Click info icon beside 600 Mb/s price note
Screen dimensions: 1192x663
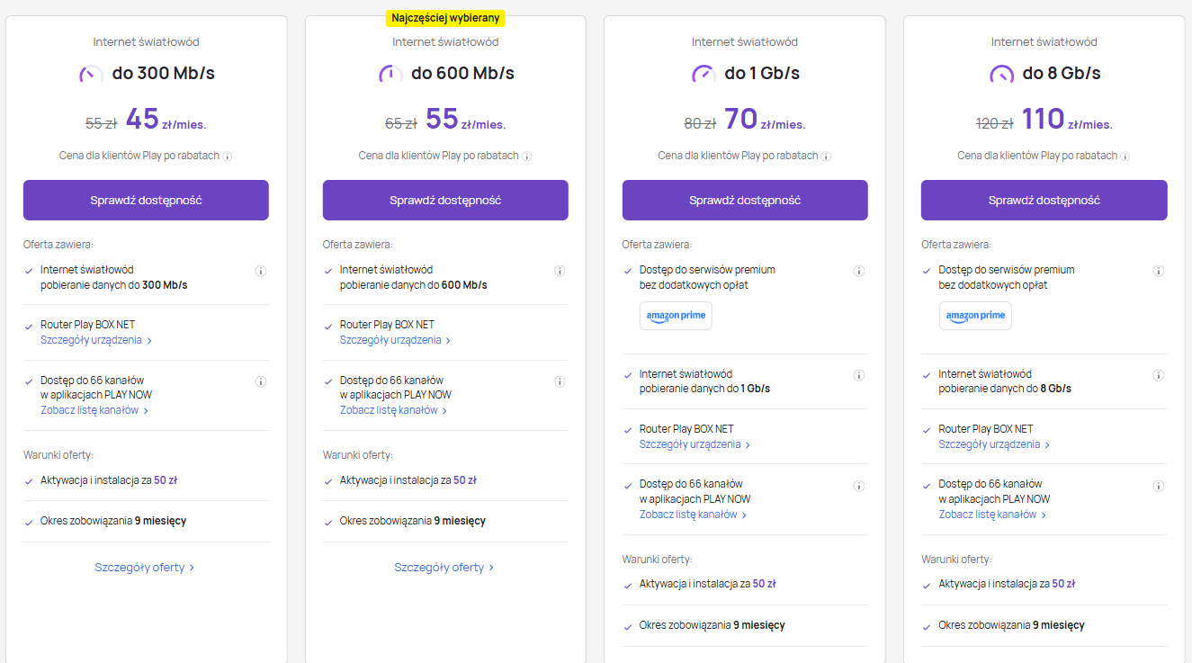click(x=527, y=157)
